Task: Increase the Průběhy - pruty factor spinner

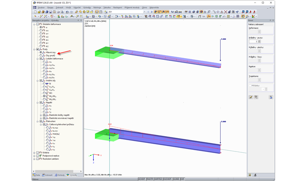Action: click(x=259, y=41)
